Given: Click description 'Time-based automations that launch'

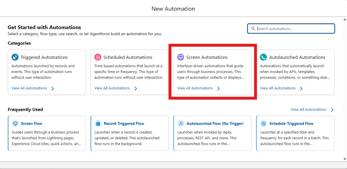Looking at the screenshot, I should (128, 72).
